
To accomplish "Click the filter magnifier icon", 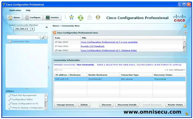I will pos(55,70).
